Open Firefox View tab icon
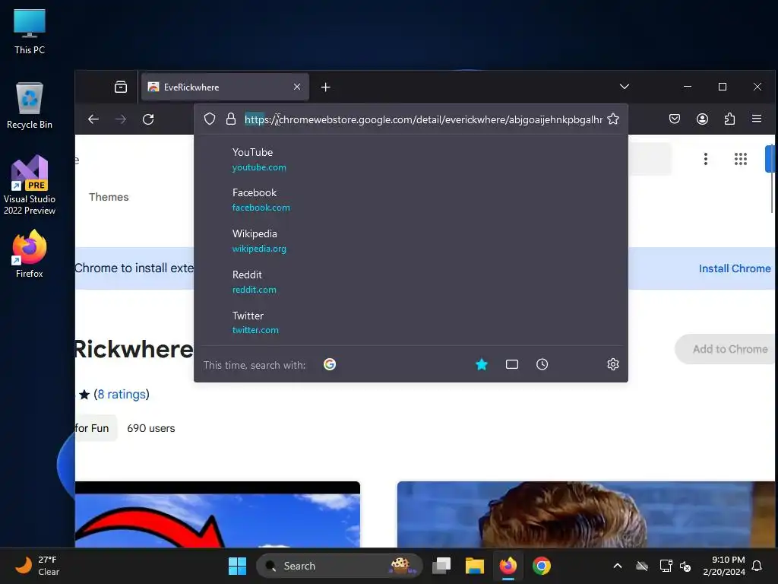This screenshot has width=778, height=584. click(x=121, y=87)
